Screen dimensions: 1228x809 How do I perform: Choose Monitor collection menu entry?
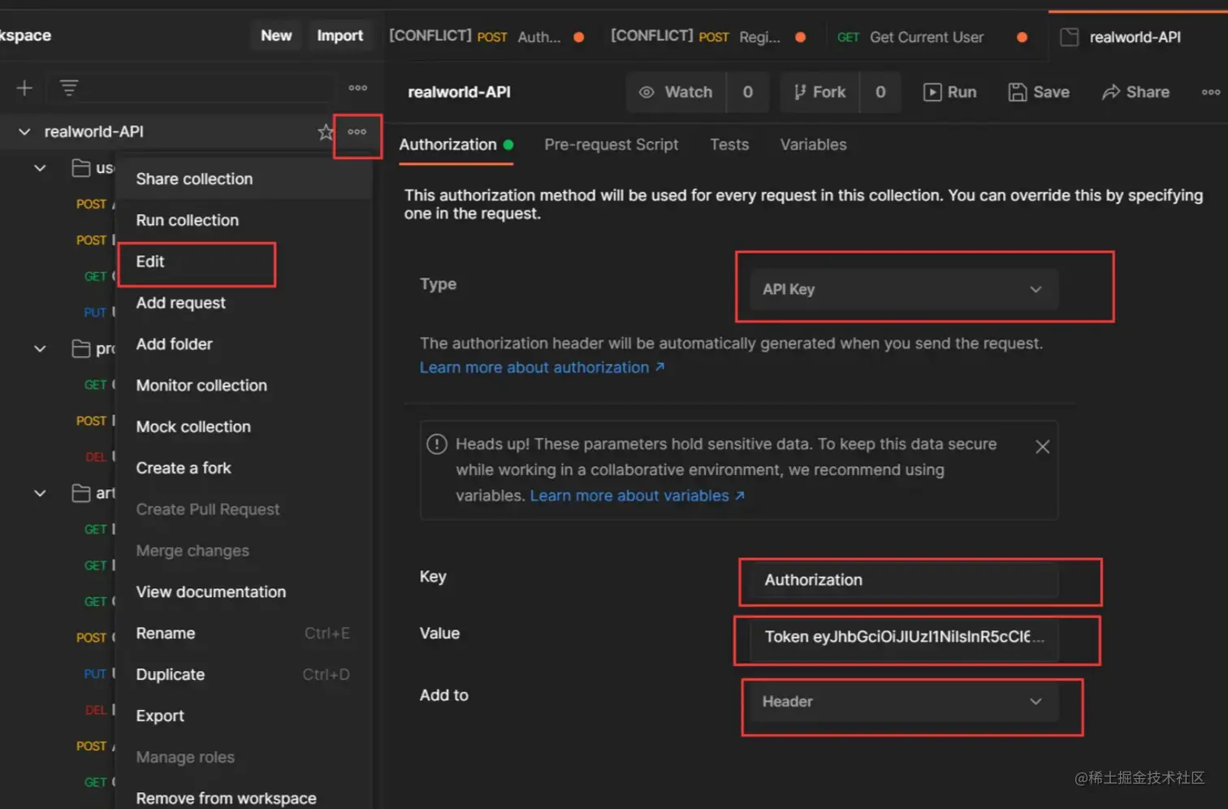point(244,386)
